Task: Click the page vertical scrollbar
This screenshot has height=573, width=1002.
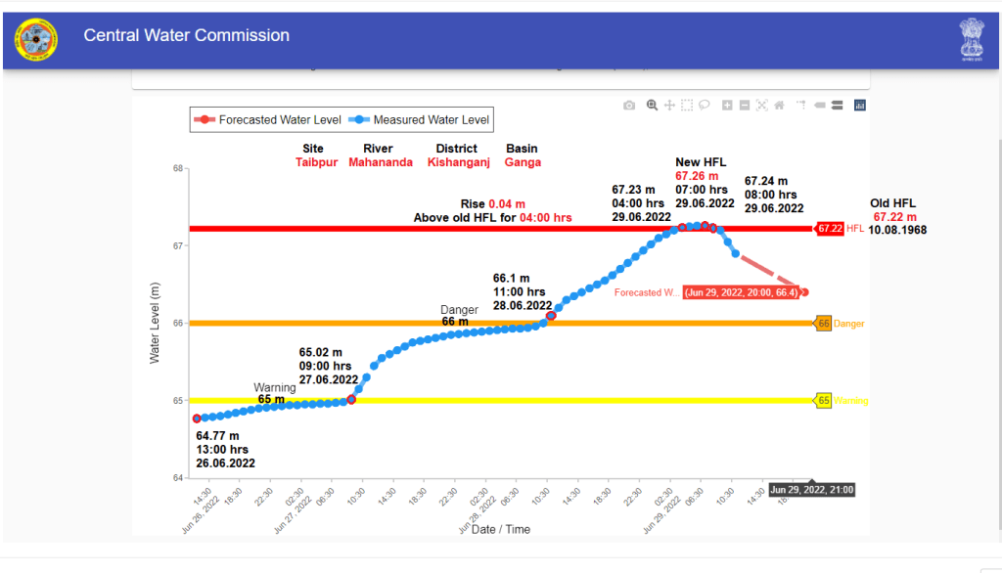Action: click(997, 293)
